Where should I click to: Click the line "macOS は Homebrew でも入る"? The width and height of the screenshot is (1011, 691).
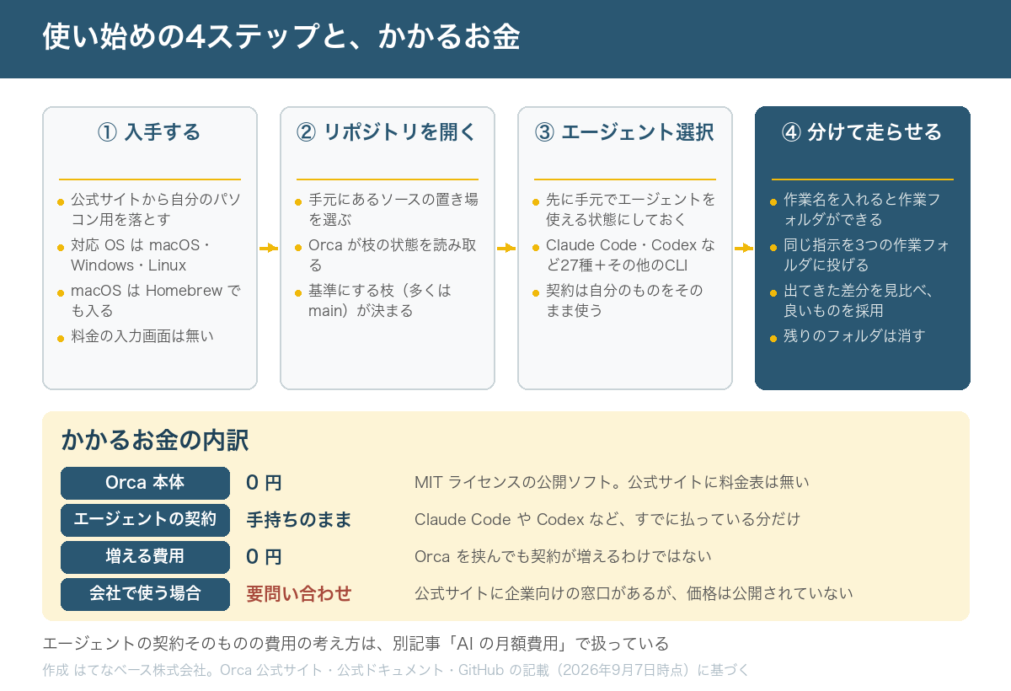click(x=156, y=300)
